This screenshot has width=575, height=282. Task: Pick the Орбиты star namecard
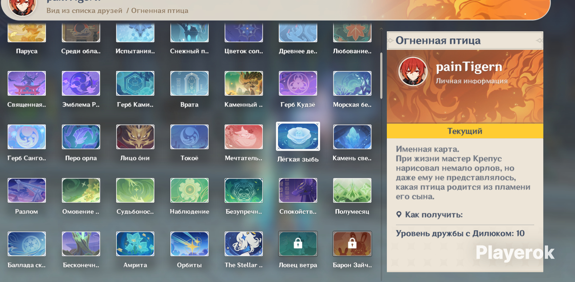click(189, 244)
